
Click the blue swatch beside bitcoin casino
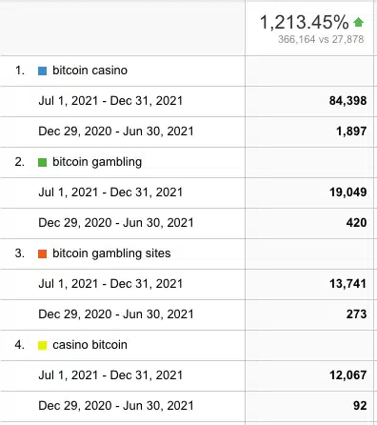42,71
